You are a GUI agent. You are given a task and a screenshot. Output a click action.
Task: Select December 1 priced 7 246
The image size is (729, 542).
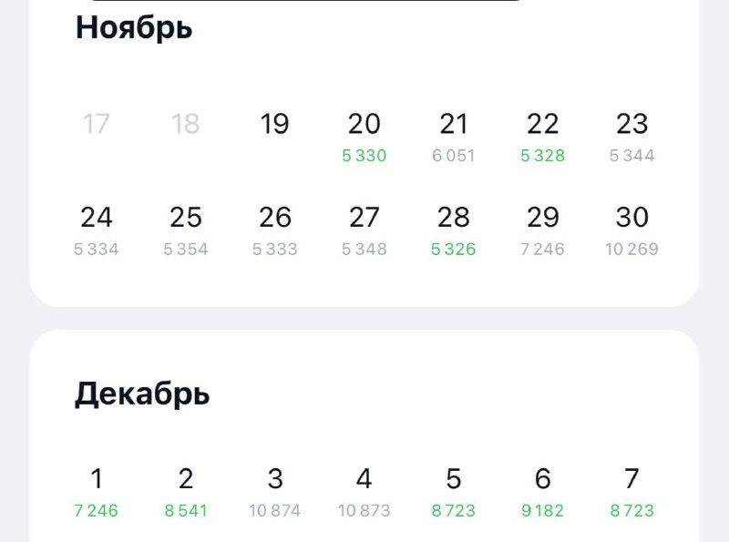click(97, 490)
